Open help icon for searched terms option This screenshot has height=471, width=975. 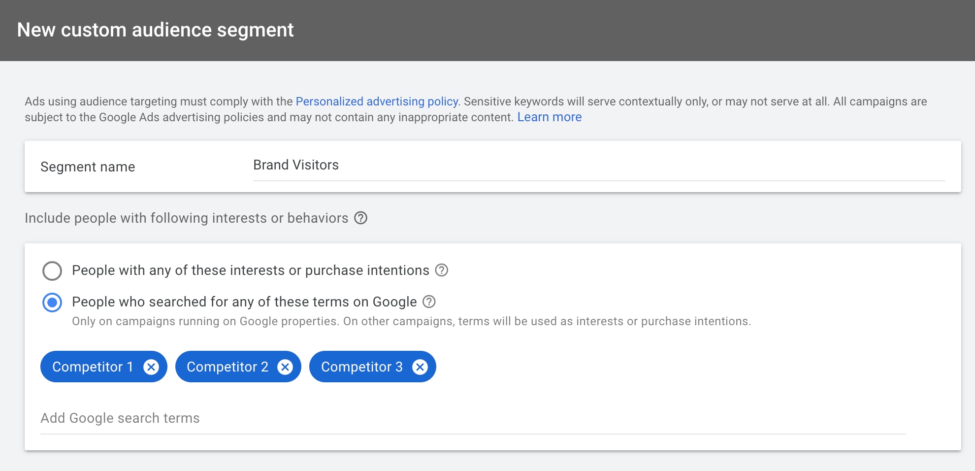point(429,302)
